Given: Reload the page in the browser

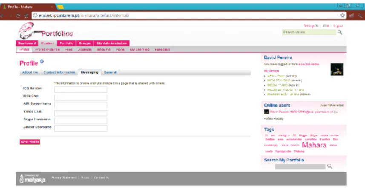Looking at the screenshot, I should pyautogui.click(x=18, y=16).
